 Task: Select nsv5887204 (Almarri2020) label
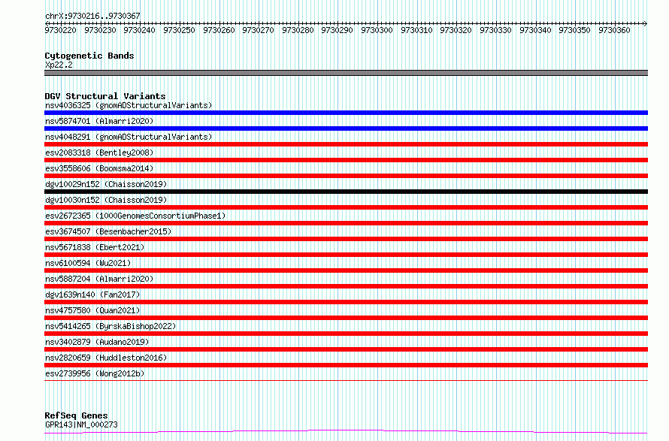pyautogui.click(x=99, y=279)
